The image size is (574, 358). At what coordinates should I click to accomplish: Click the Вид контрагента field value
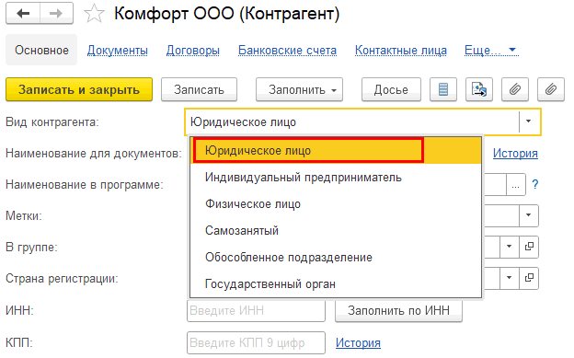click(x=243, y=121)
